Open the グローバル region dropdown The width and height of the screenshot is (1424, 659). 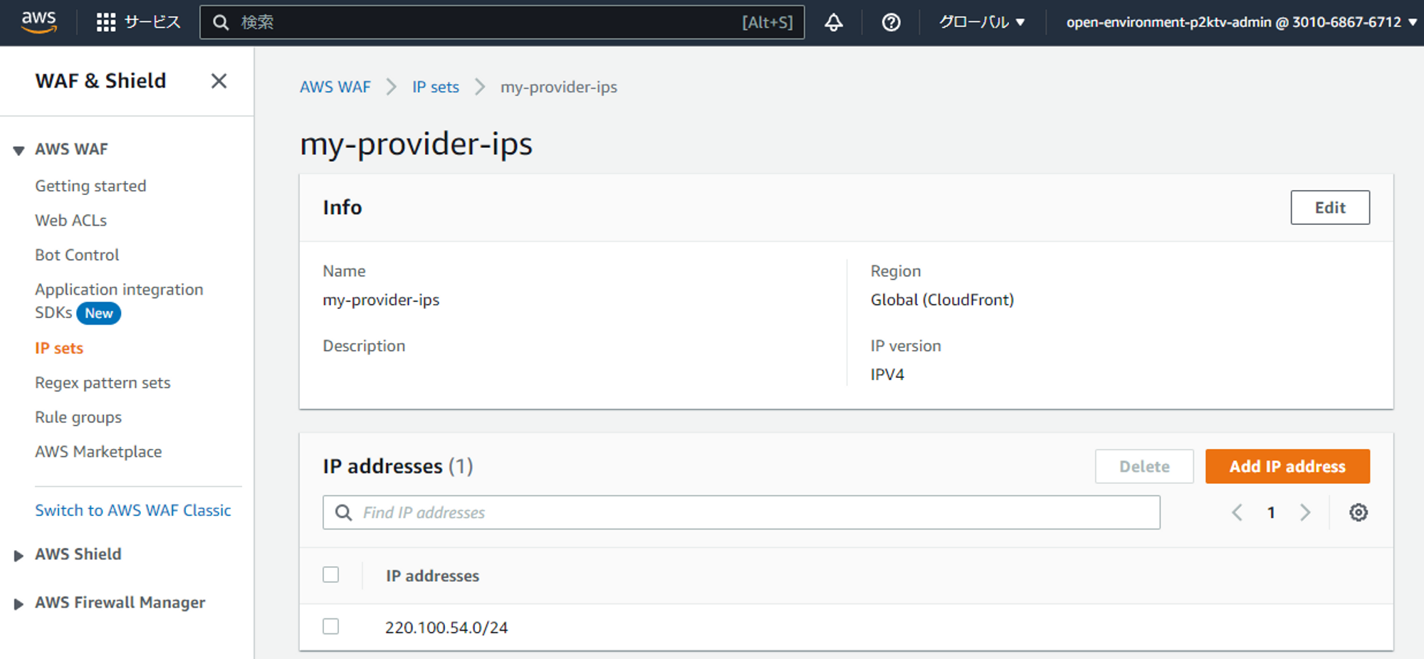[x=981, y=22]
